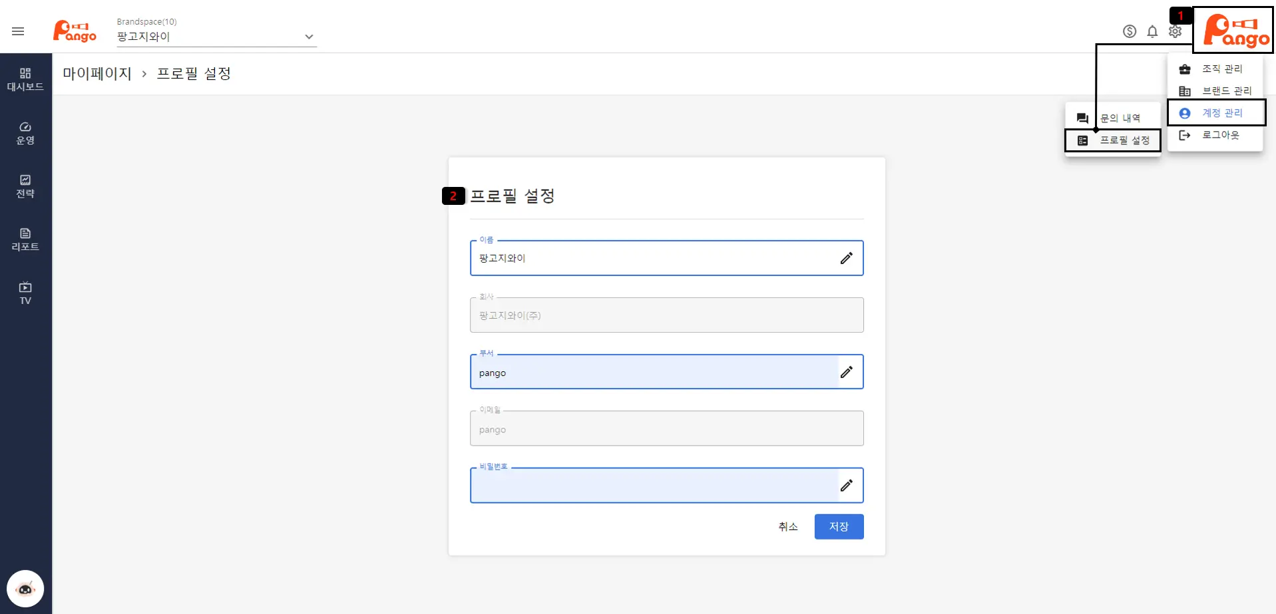Open the hamburger navigation menu
Image resolution: width=1276 pixels, height=614 pixels.
[18, 31]
